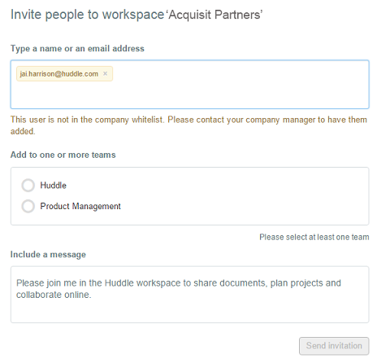
Task: Click the 'Add to one or more teams' label
Action: (x=63, y=155)
